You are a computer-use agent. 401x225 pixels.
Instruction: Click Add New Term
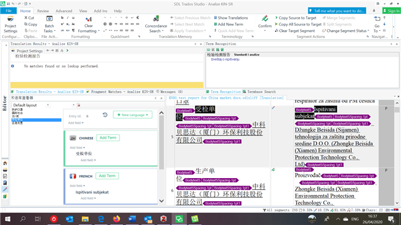coord(229,24)
